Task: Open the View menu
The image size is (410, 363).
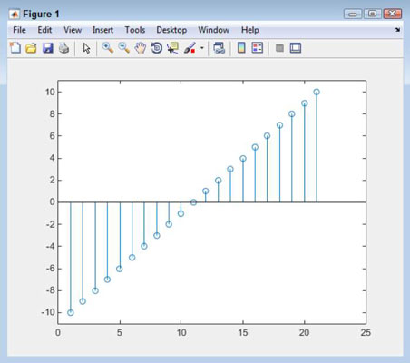Action: [x=73, y=30]
